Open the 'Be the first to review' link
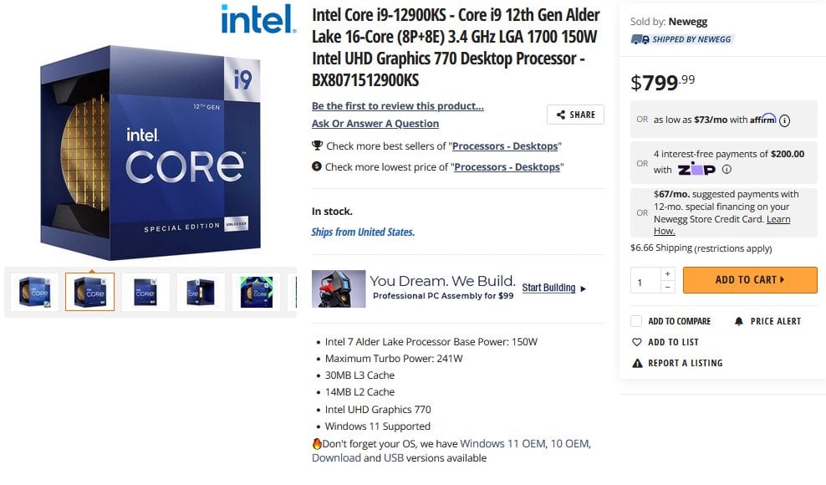The image size is (826, 485). click(x=397, y=106)
